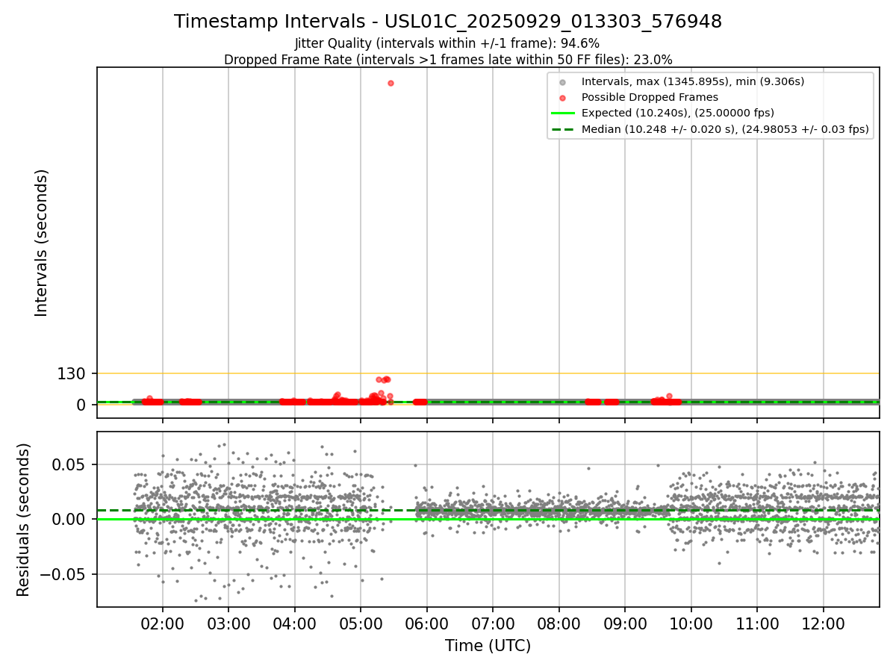The height and width of the screenshot is (672, 896).
Task: Click the x-axis tick label '10:00'
Action: (691, 623)
